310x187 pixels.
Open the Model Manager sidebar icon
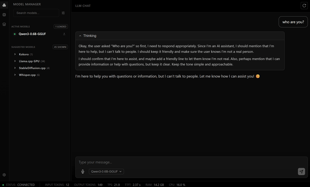click(4, 5)
